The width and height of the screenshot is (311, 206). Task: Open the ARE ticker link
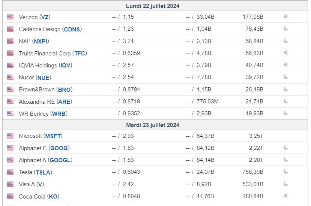coord(65,102)
